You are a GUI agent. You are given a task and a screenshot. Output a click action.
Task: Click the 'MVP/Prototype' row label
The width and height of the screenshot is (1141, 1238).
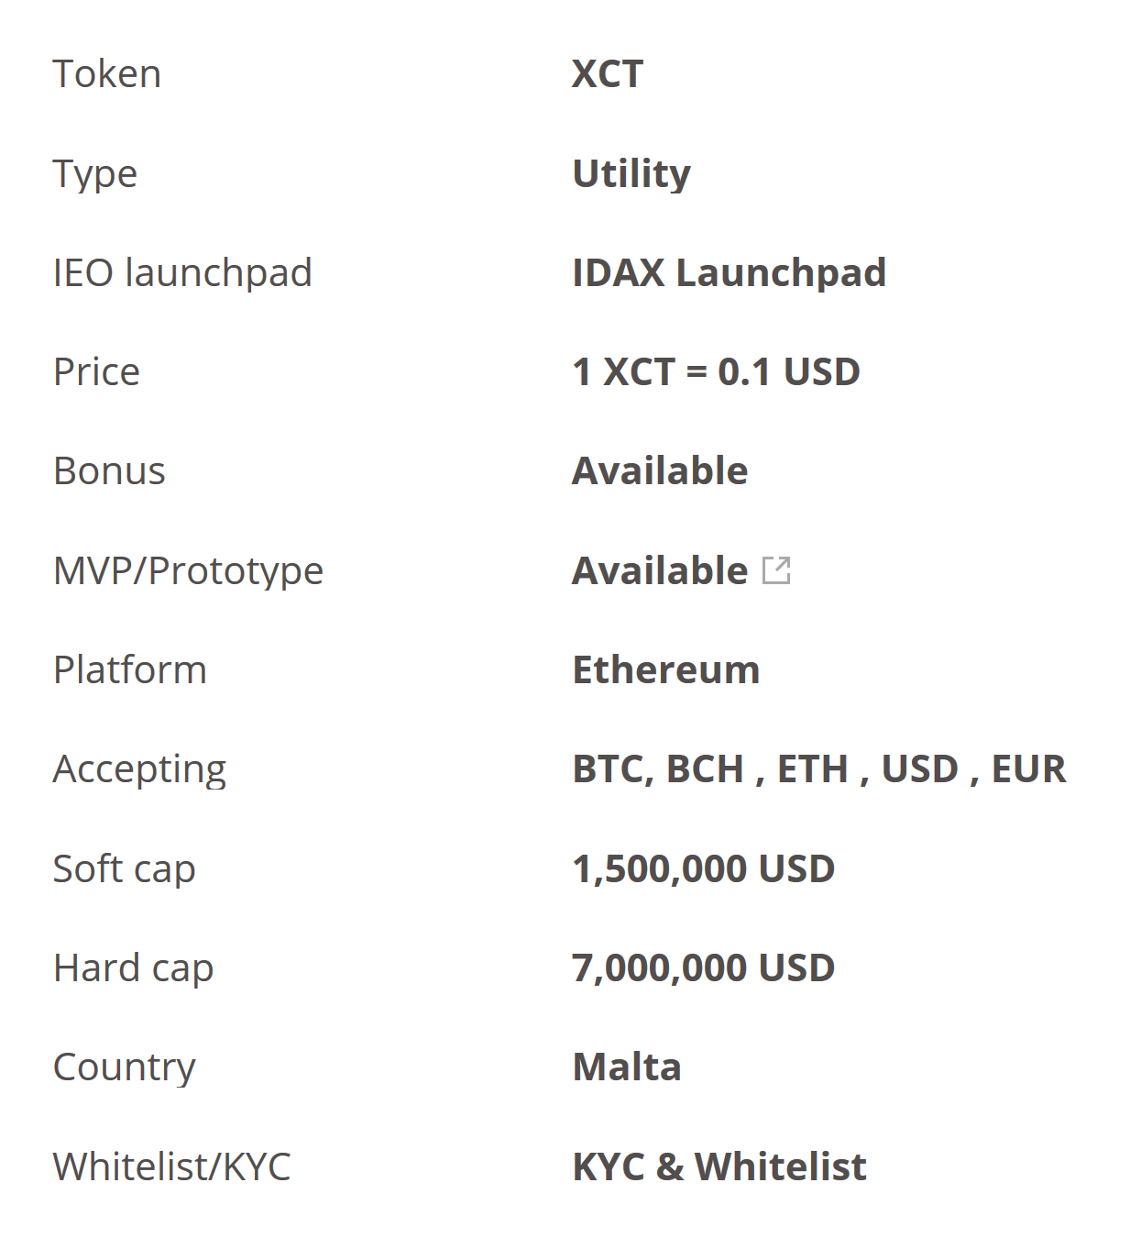[188, 570]
